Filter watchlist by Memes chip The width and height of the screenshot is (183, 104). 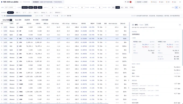(44, 13)
